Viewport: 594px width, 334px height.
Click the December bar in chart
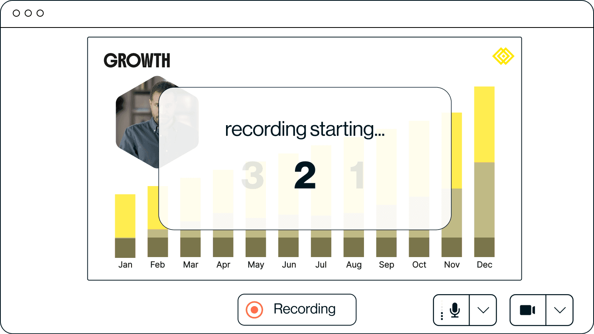pos(484,171)
